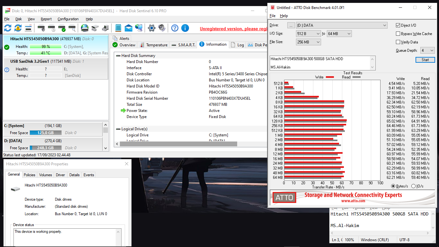The width and height of the screenshot is (439, 247).
Task: Open the I/O Size end dropdown 64 MB
Action: pos(339,33)
